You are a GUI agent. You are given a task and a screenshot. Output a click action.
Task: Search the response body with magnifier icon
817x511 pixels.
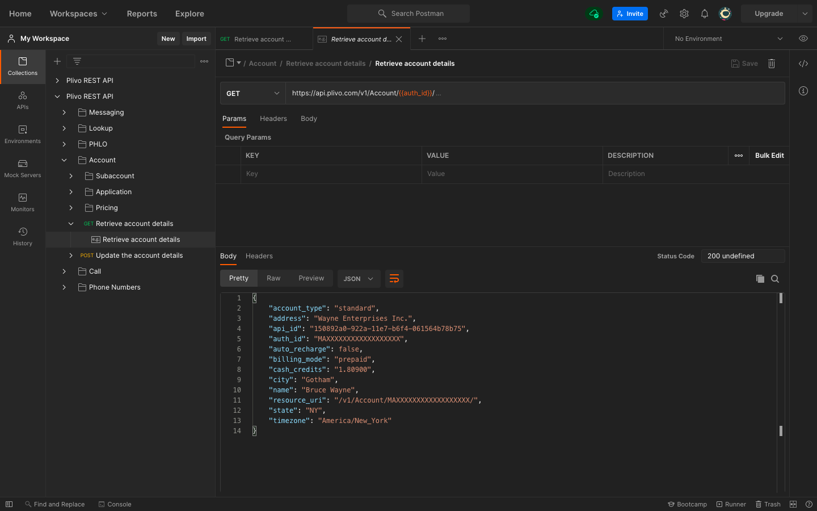click(775, 279)
